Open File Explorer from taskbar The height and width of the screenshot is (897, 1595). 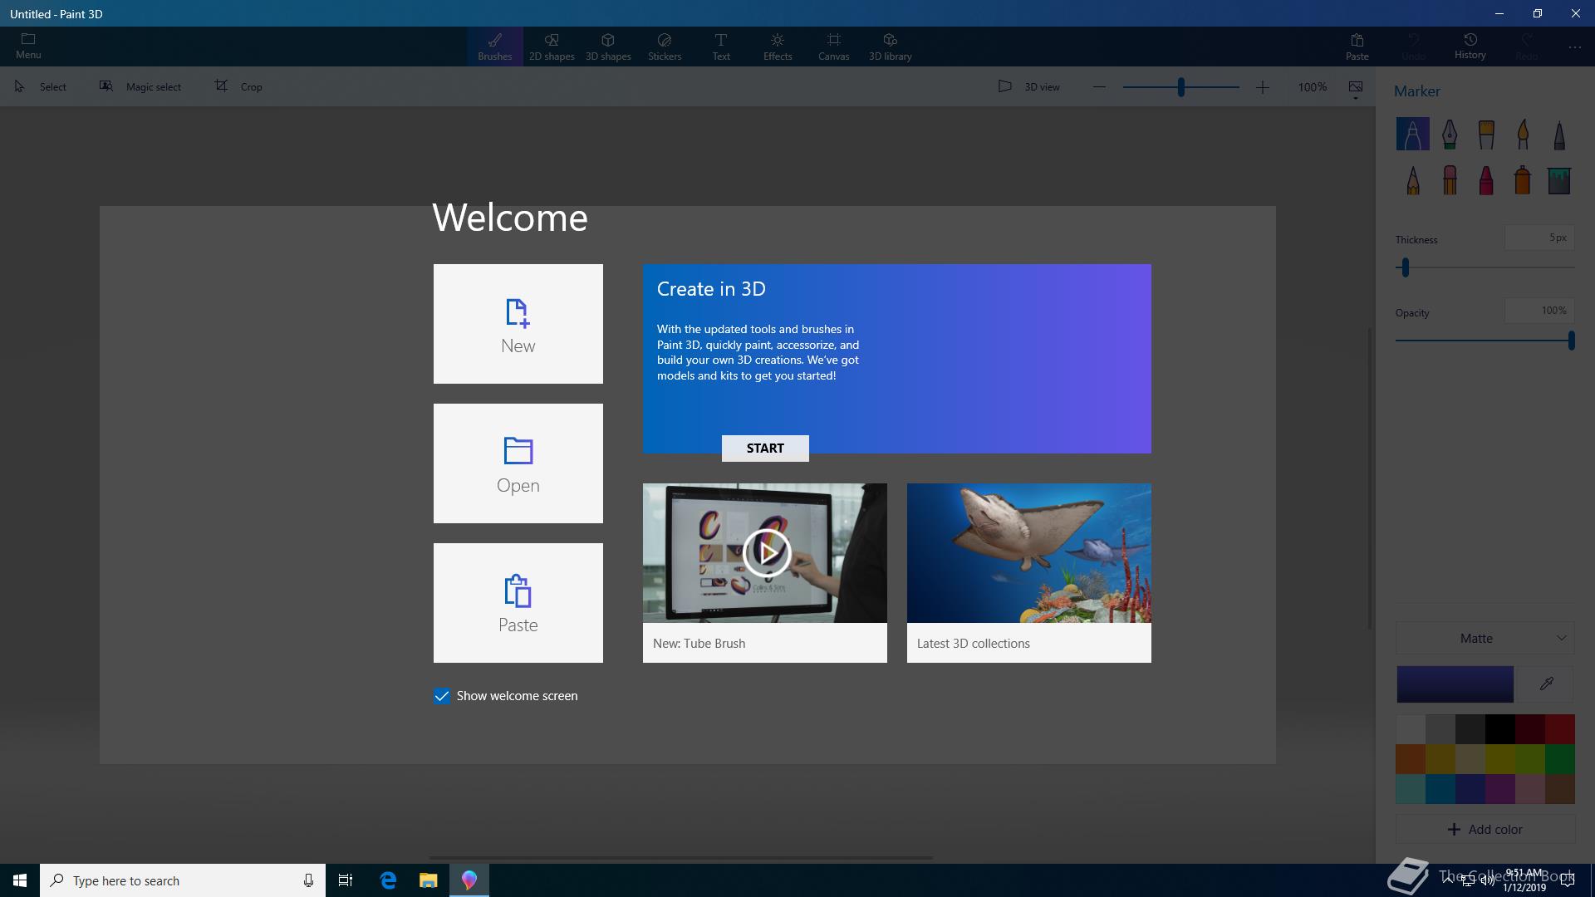coord(428,880)
